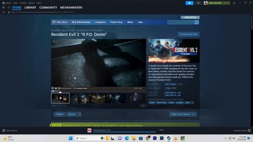Screen dimensions: 253x142
Task: Click the Add a Game plus icon
Action: [x=4, y=131]
